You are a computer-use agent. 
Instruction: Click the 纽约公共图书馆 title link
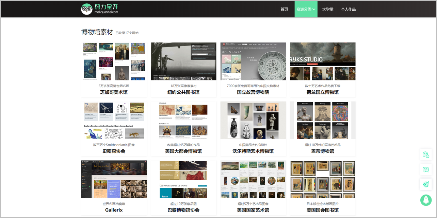tap(183, 92)
